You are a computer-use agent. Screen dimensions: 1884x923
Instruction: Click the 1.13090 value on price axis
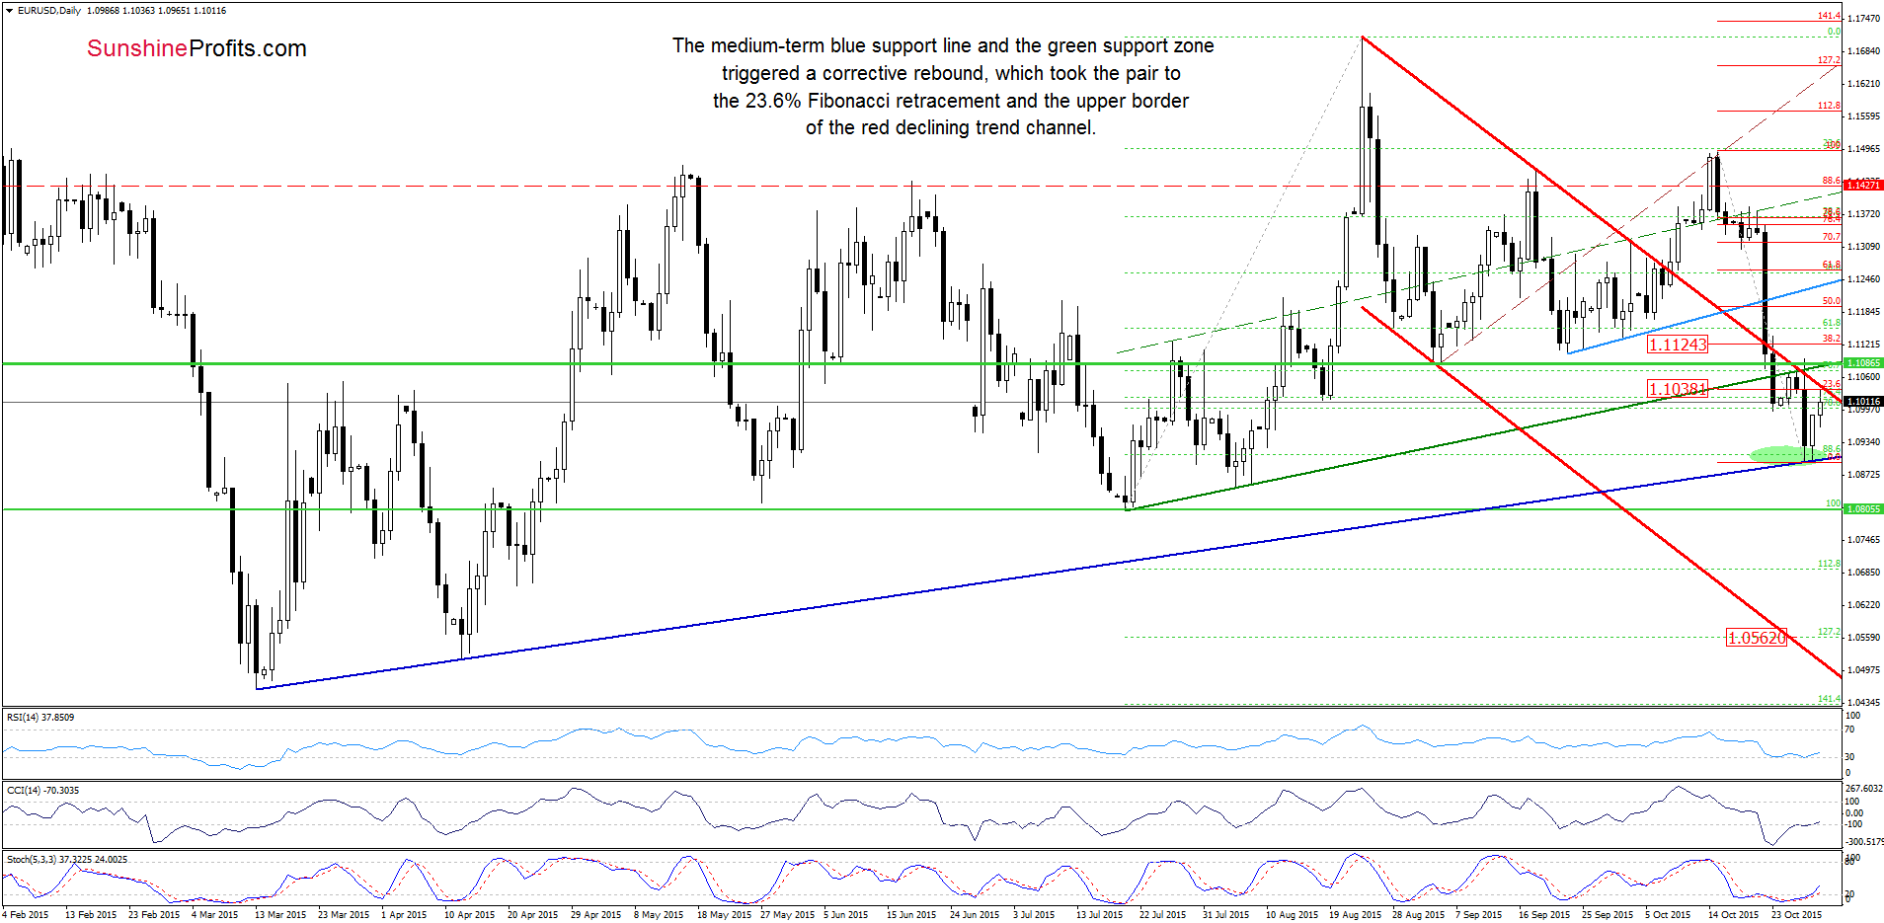1862,247
